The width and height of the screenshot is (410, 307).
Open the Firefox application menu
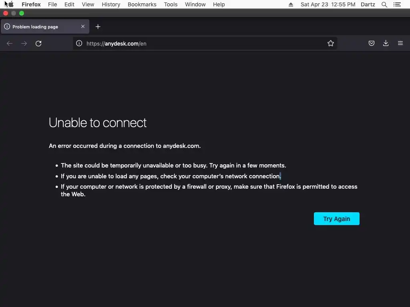coord(31,4)
